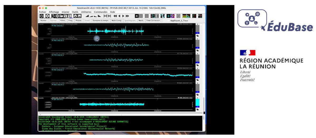The height and width of the screenshot is (138, 316).
Task: Open the Fichier menu
Action: pos(42,12)
